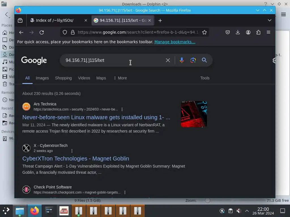Viewport: 290px width, 217px height.
Task: Open the Google search Tools
Action: (205, 78)
